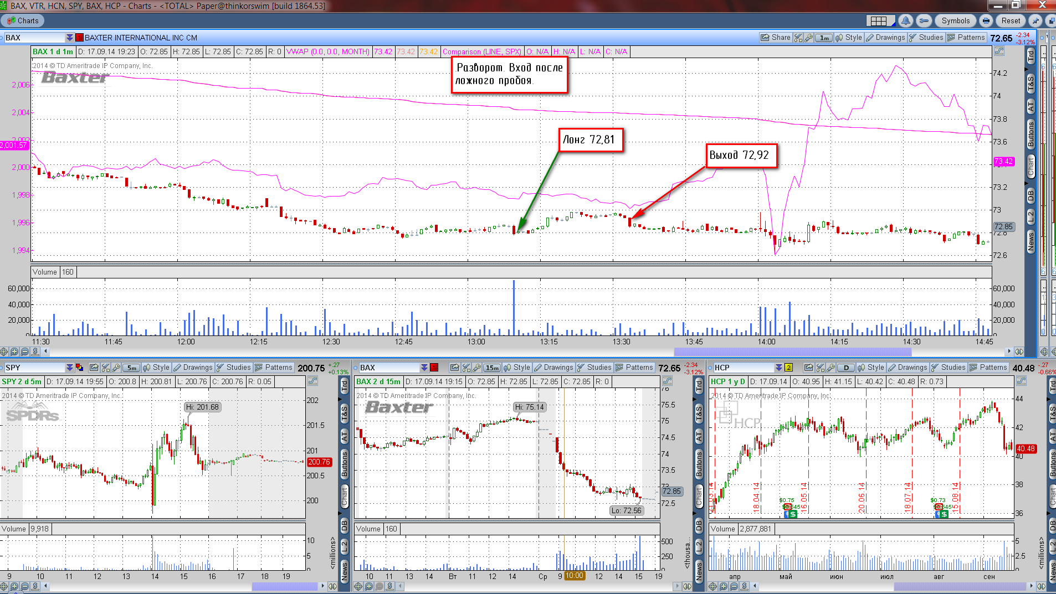Open Studies menu on SPY chart
This screenshot has width=1056, height=594.
tap(233, 368)
